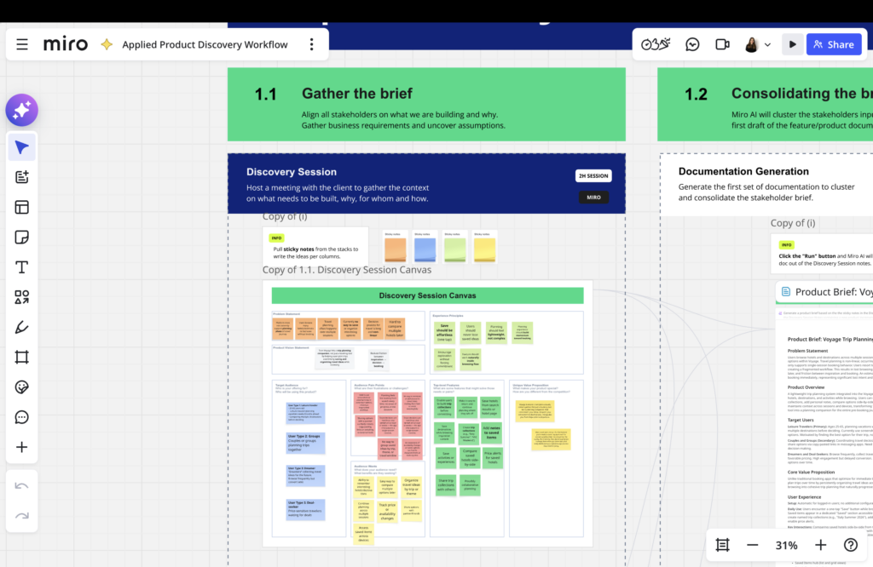Screen dimensions: 873x567
Task: Click the Share button
Action: (x=834, y=44)
